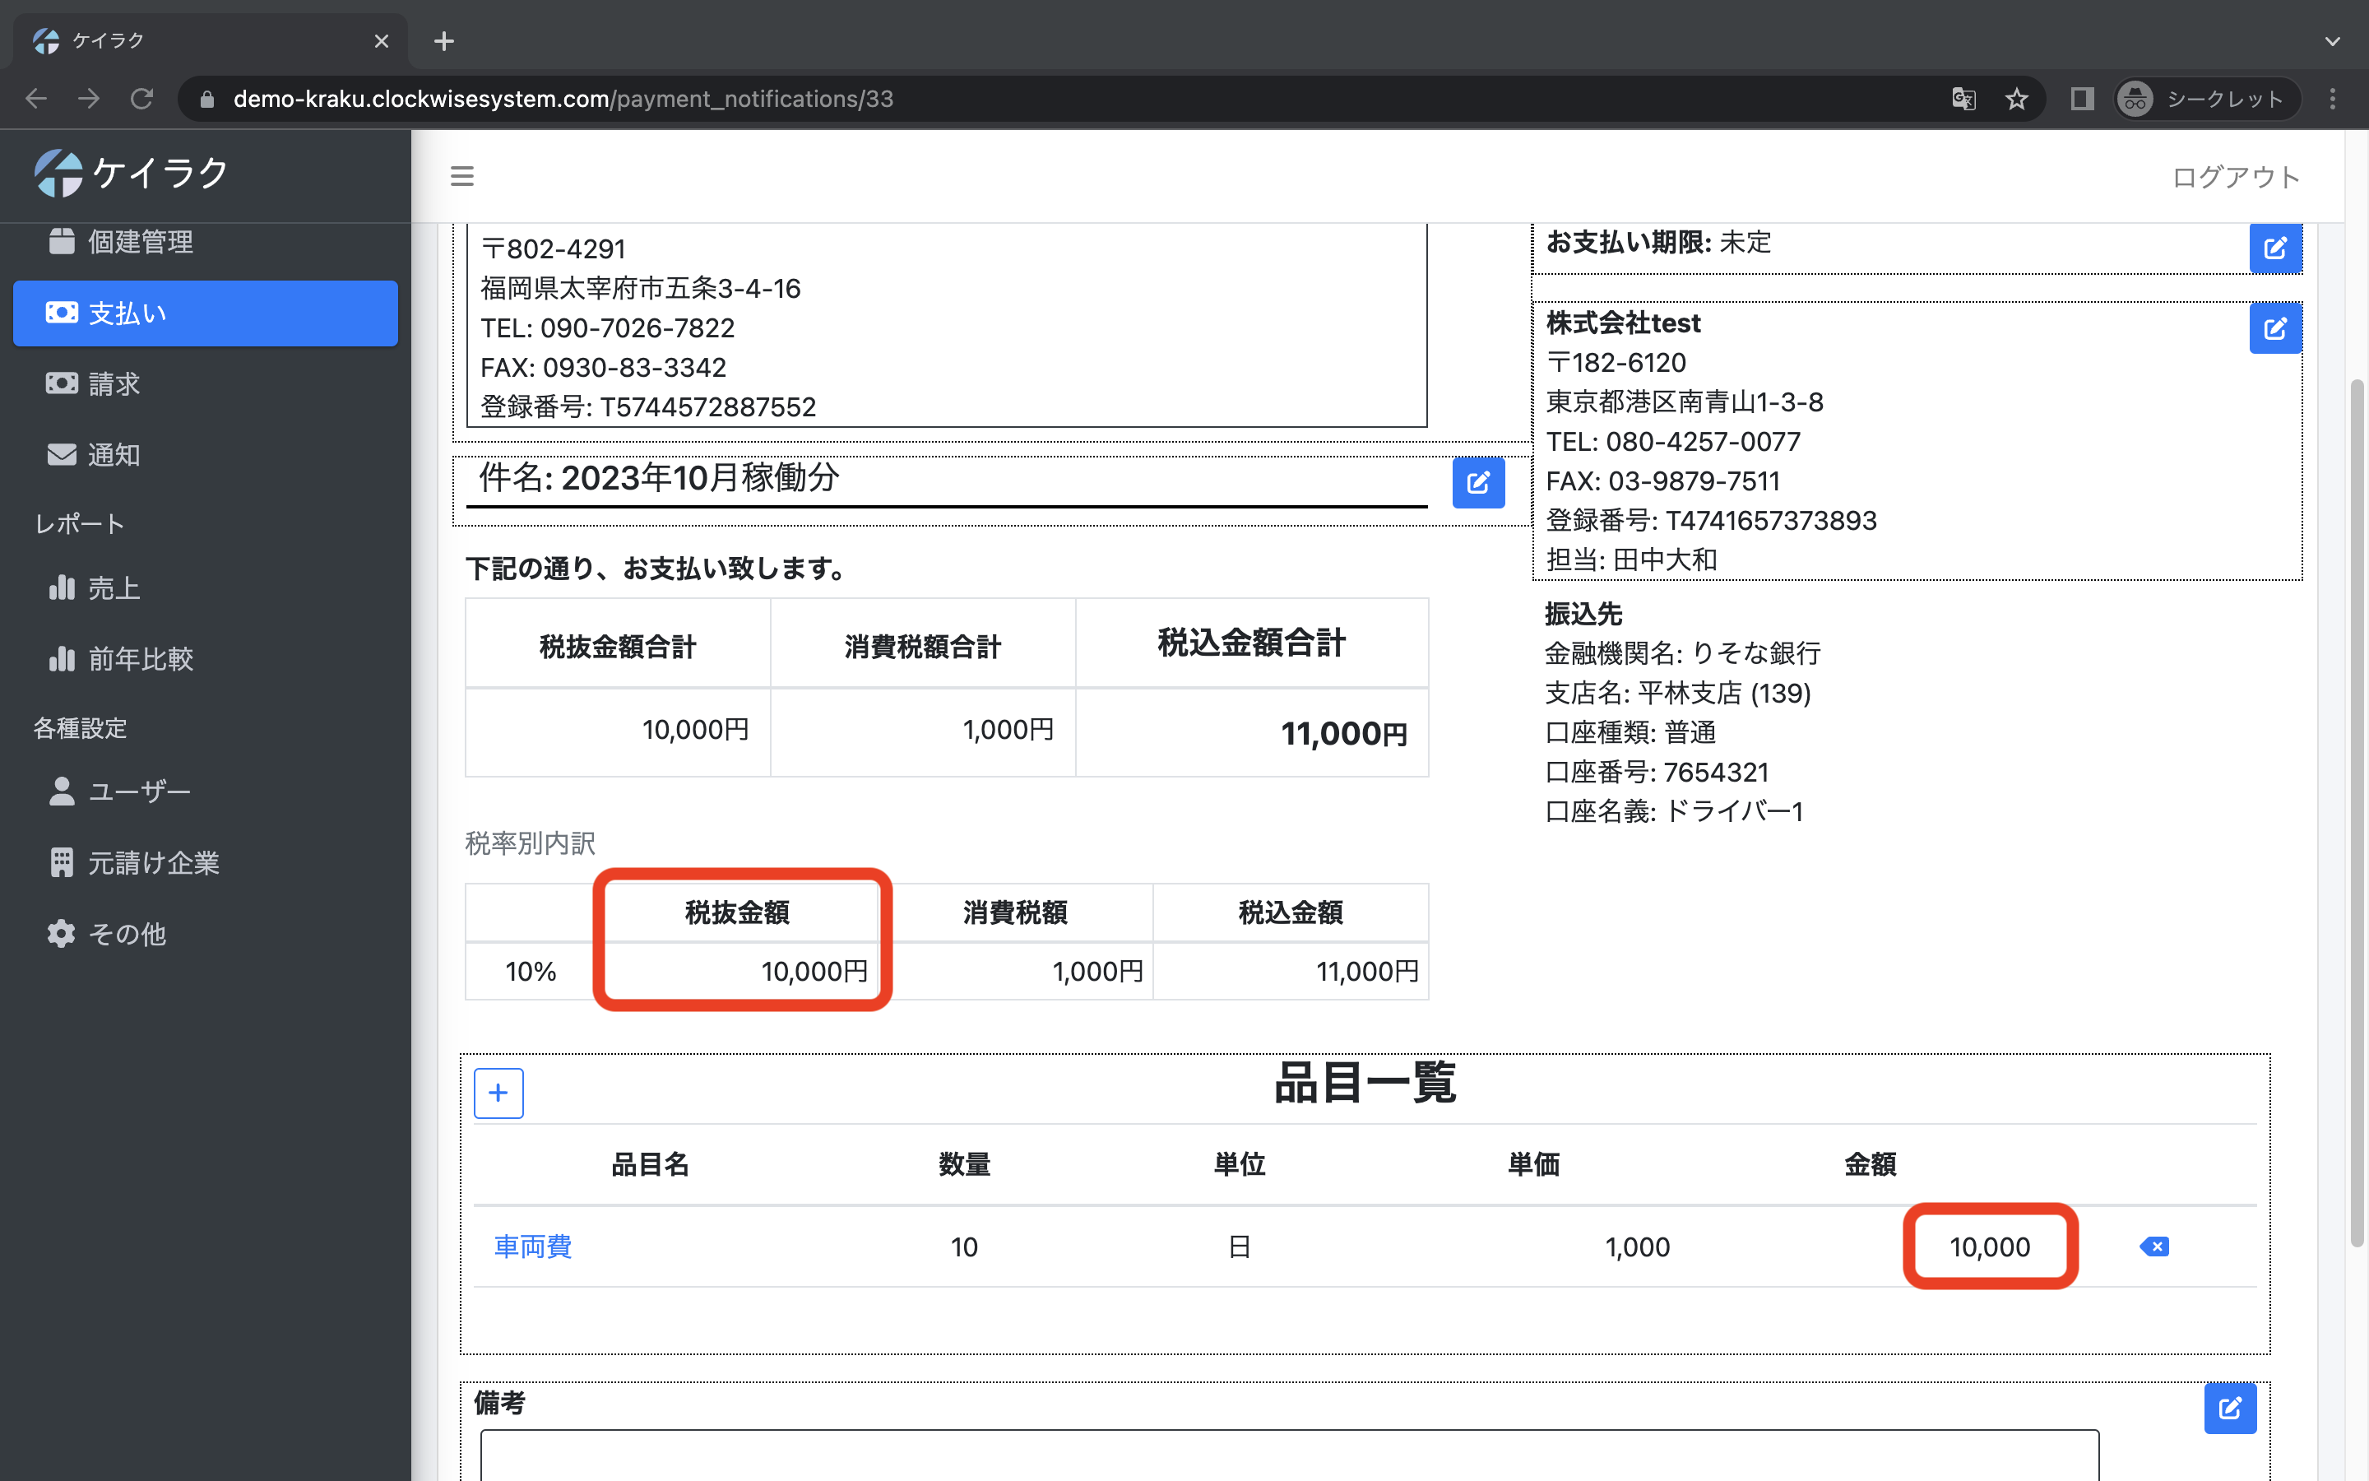Click ログアウト to log out
Screen dimensions: 2369x1481
point(2235,177)
